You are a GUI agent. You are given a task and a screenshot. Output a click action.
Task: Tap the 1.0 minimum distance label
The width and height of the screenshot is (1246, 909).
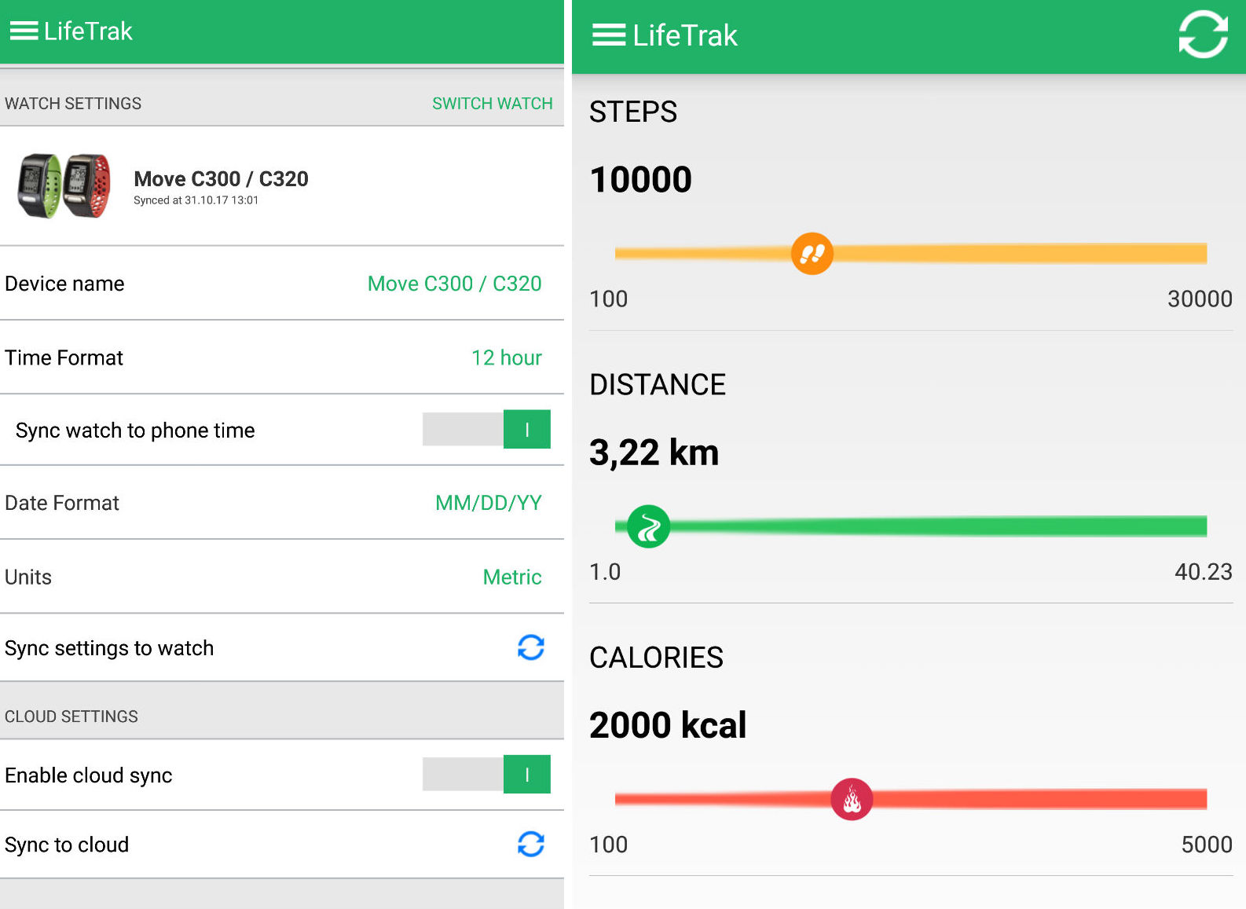click(x=605, y=571)
